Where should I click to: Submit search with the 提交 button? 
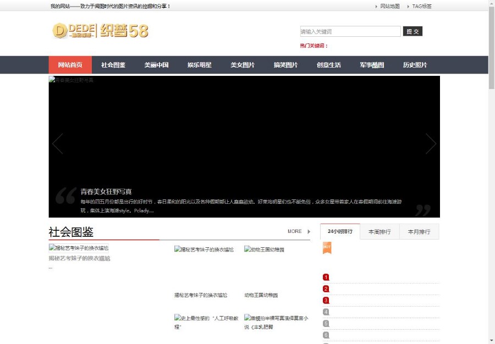pos(413,31)
